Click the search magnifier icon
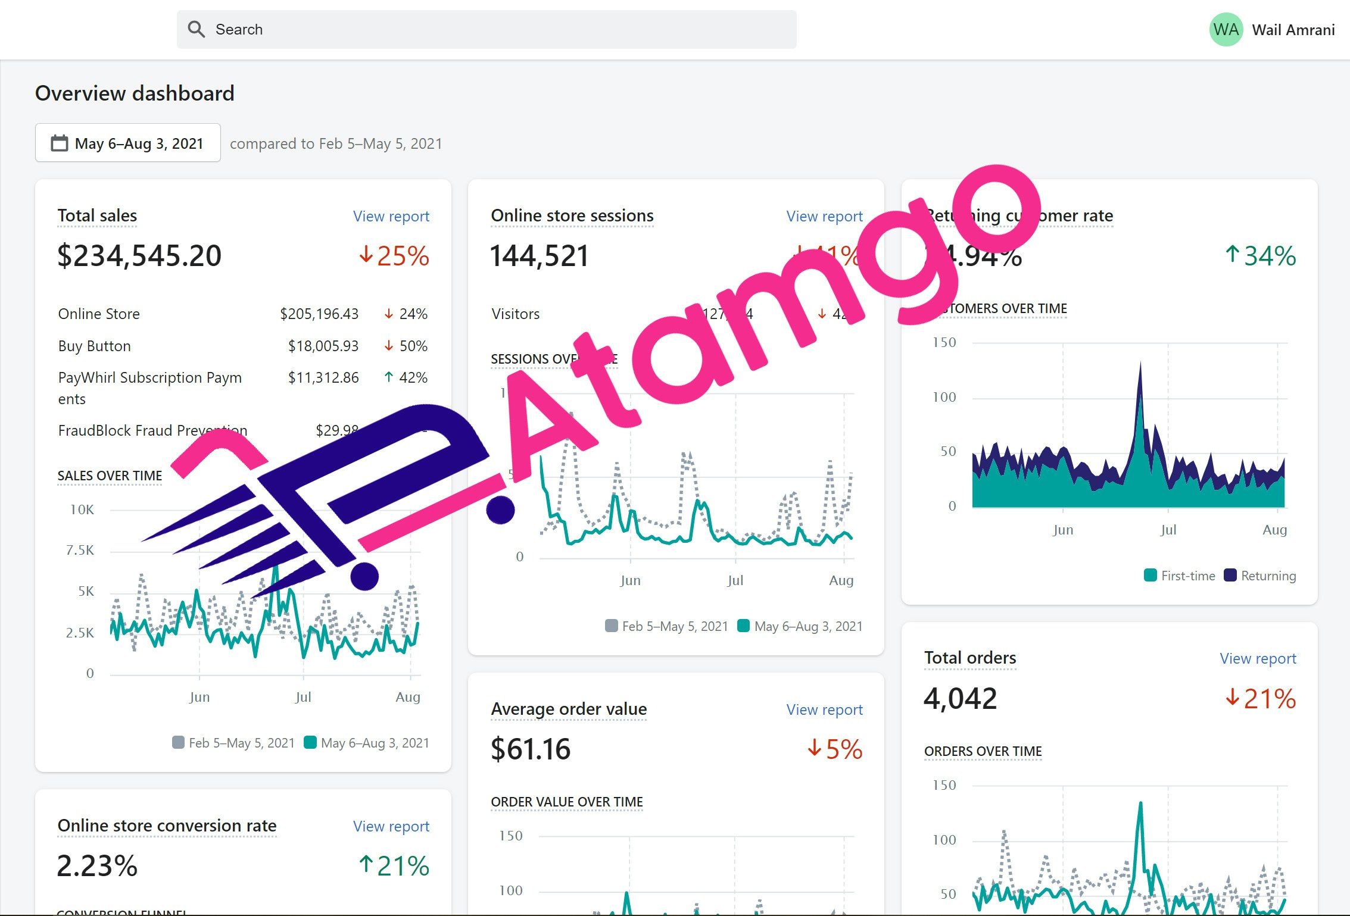The image size is (1350, 916). tap(196, 29)
